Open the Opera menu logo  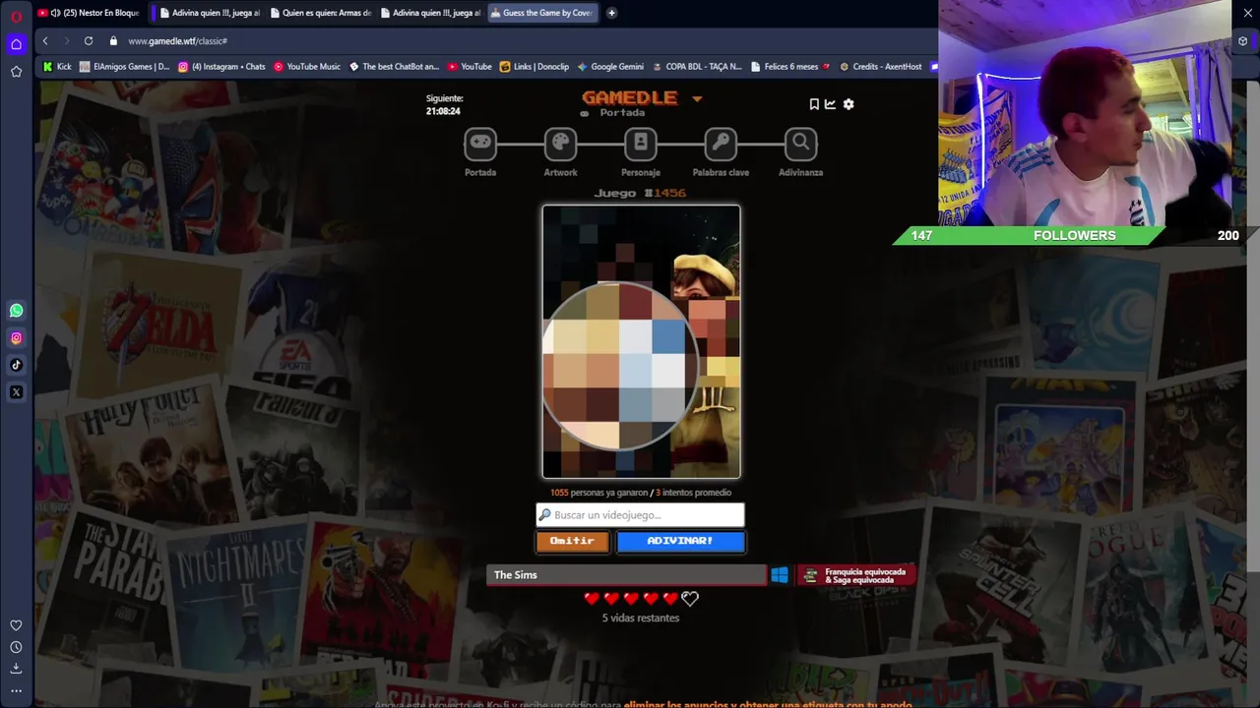[16, 16]
